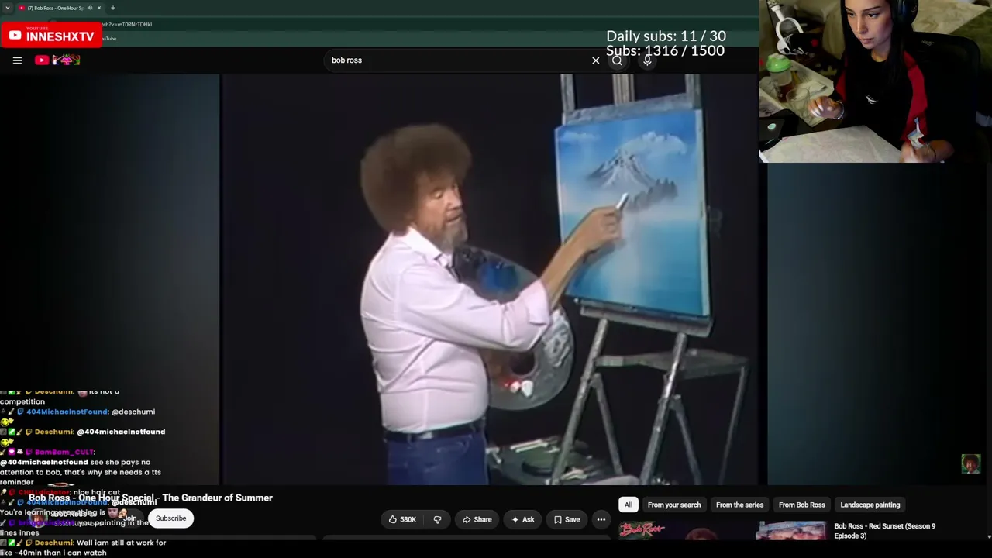Image resolution: width=992 pixels, height=558 pixels.
Task: Open the Red Sunset video thumbnail
Action: tap(722, 531)
